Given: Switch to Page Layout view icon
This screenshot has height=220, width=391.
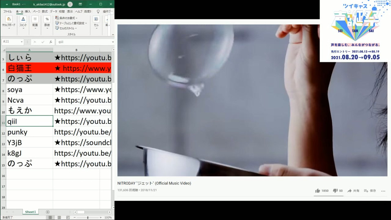Looking at the screenshot, I should point(59,218).
